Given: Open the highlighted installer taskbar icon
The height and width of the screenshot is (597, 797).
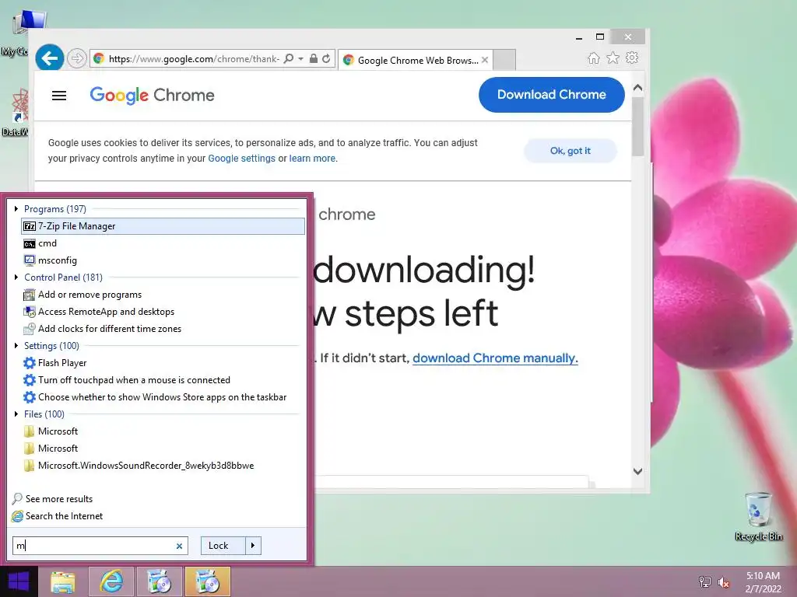Looking at the screenshot, I should pos(208,581).
